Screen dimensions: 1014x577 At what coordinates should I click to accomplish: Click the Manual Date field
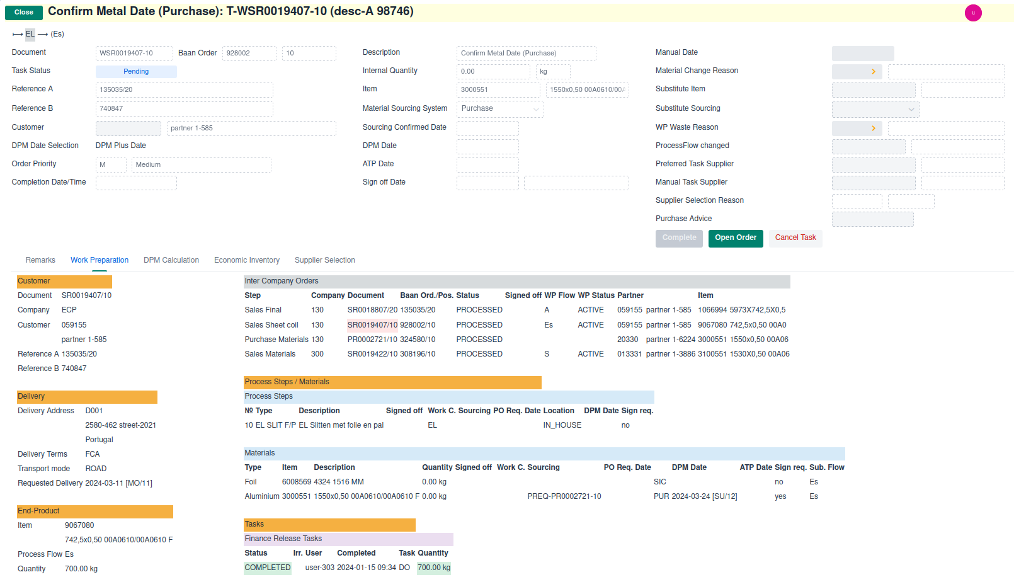pyautogui.click(x=863, y=54)
